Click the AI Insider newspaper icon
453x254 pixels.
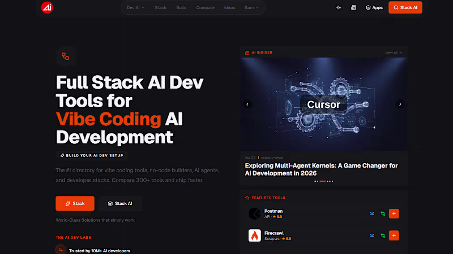[247, 52]
